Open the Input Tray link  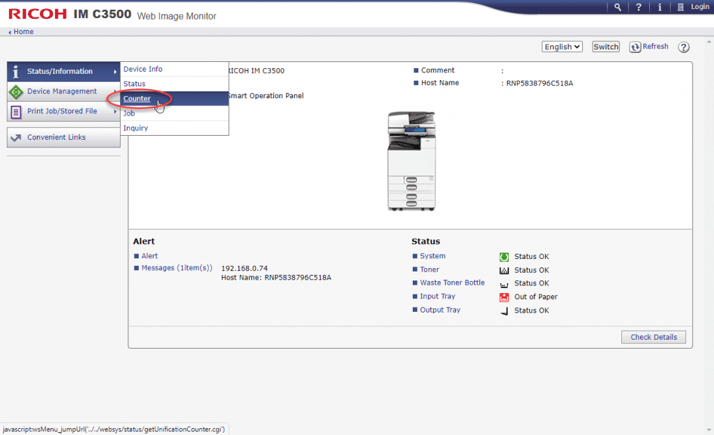click(438, 296)
